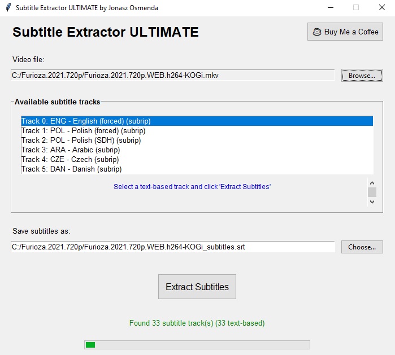Click the scroll down arrow in tracks panel
395x355 pixels.
coord(372,202)
